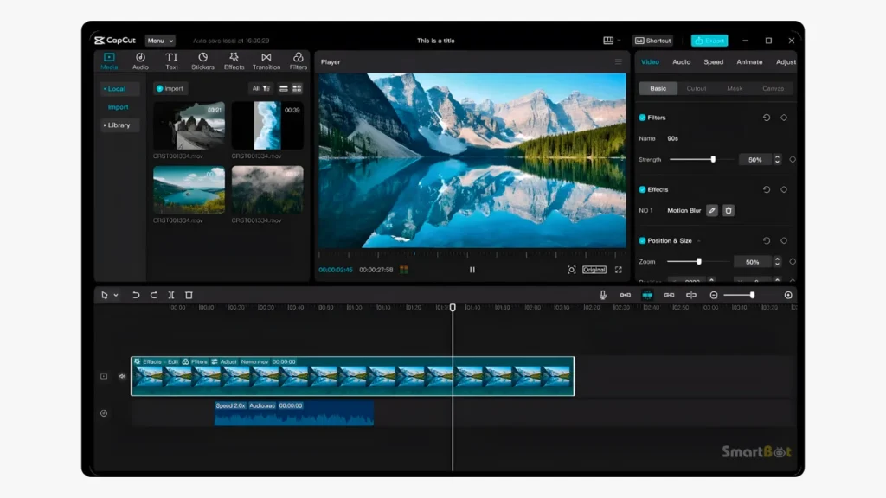This screenshot has height=498, width=886.
Task: Select the Text panel icon
Action: (171, 61)
